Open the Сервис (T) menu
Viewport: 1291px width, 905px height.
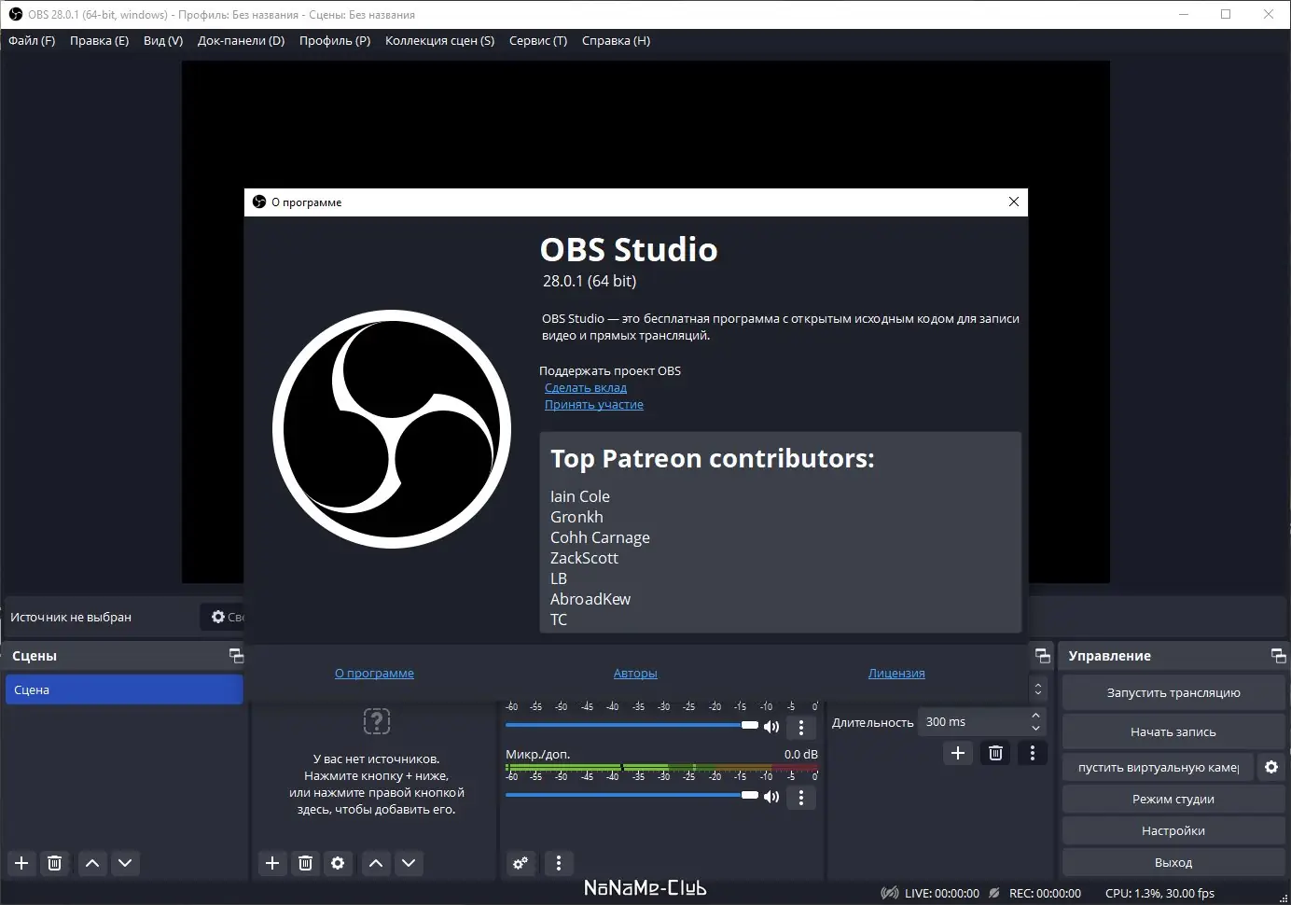pos(538,41)
